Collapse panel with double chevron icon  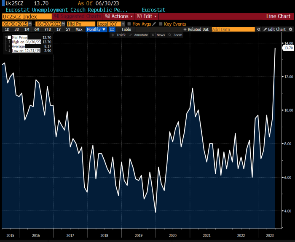click(x=259, y=29)
